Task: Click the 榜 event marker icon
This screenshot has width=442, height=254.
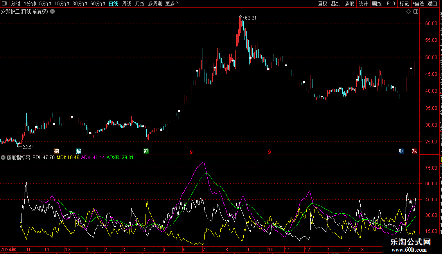Action: (56, 151)
